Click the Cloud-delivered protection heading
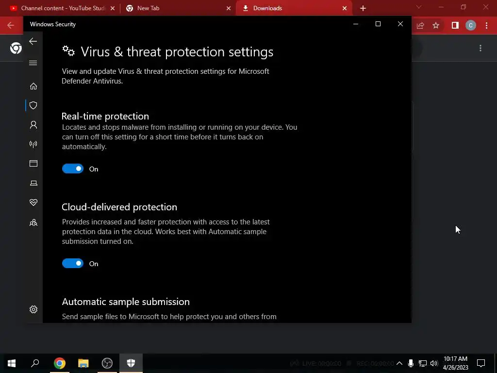The image size is (497, 373). (119, 207)
